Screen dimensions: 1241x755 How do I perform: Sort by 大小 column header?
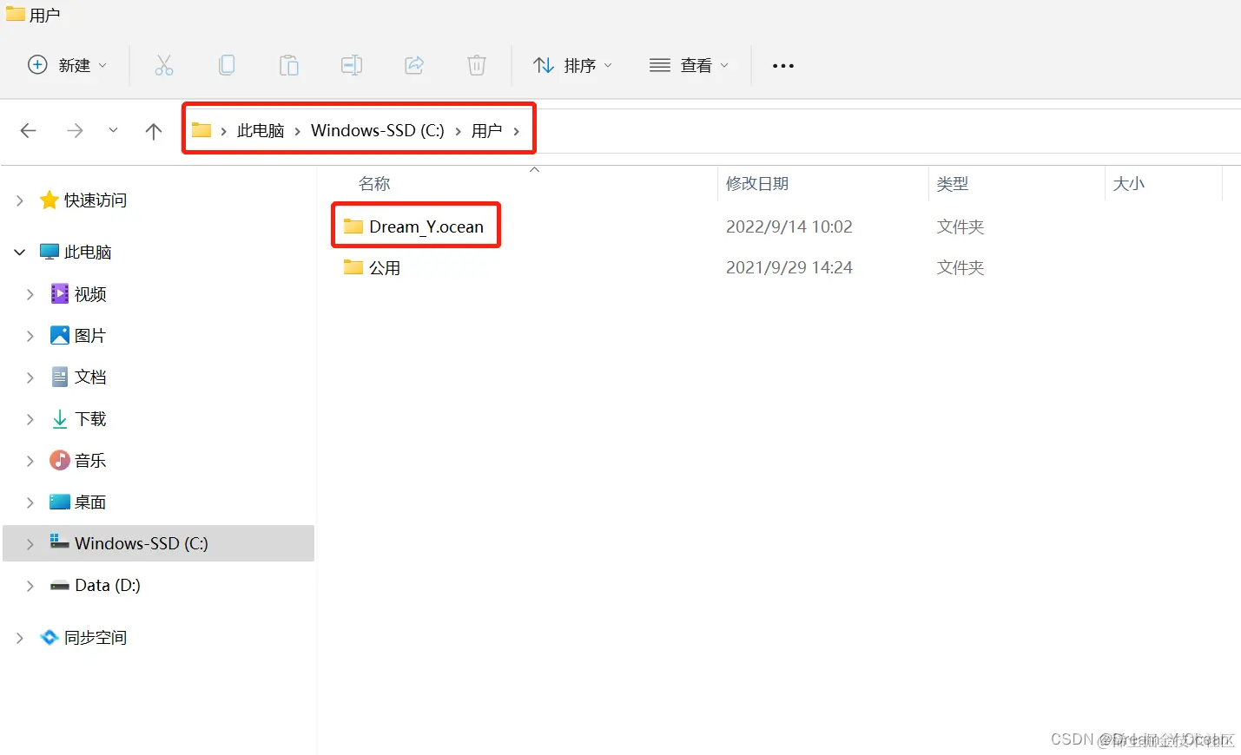pyautogui.click(x=1129, y=183)
